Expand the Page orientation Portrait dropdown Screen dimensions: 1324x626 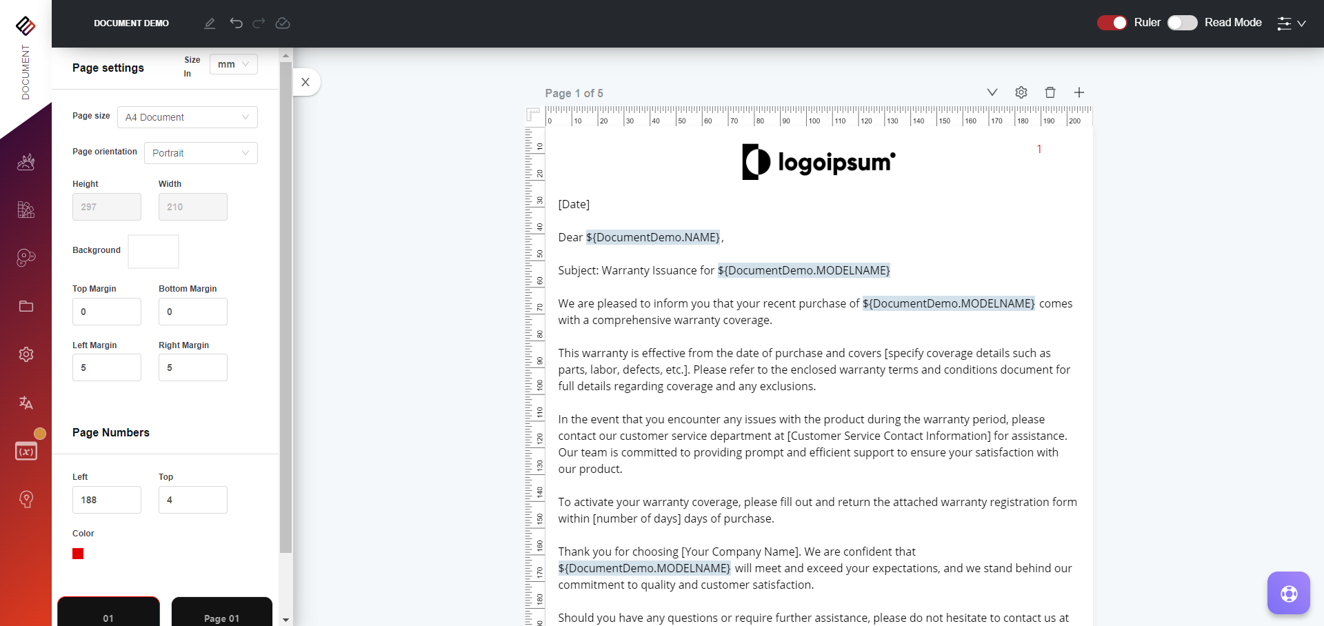click(x=200, y=153)
